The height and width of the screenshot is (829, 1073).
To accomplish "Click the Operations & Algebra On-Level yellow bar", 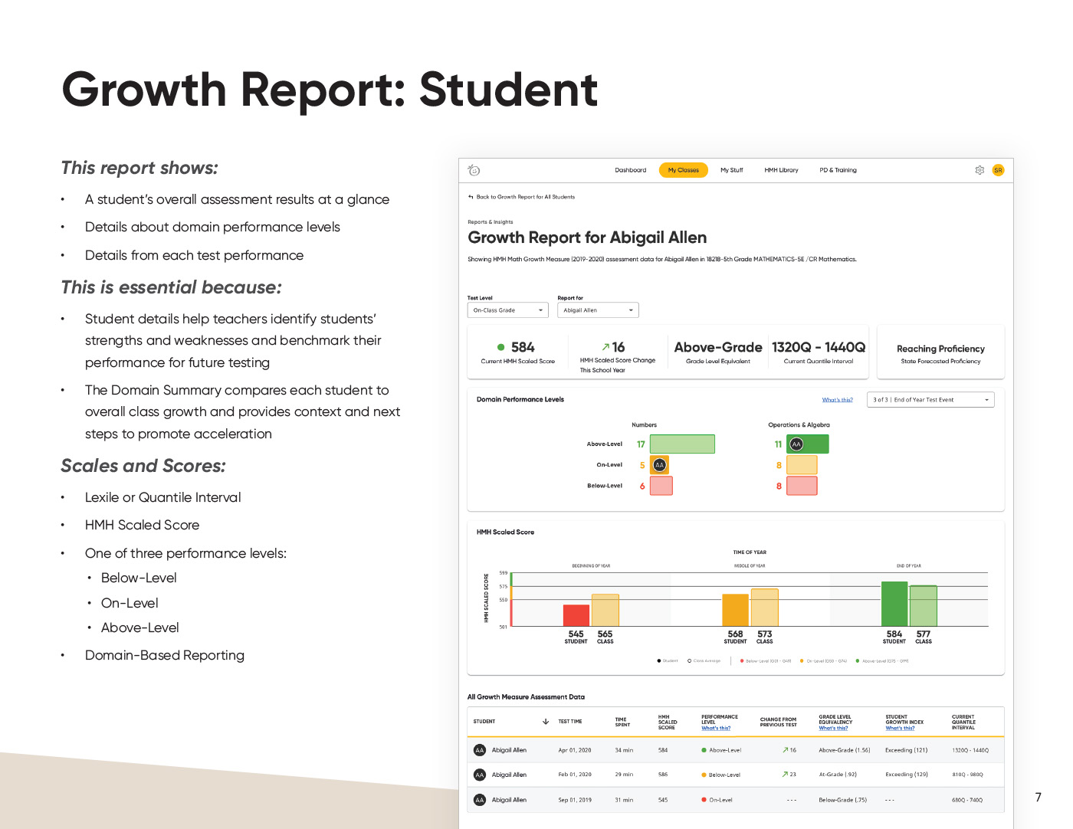I will click(x=802, y=465).
